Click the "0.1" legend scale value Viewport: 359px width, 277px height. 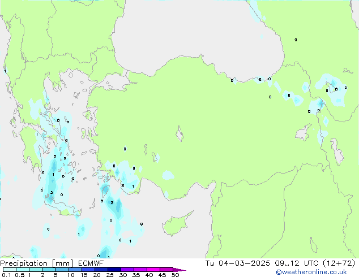[x=6, y=275]
